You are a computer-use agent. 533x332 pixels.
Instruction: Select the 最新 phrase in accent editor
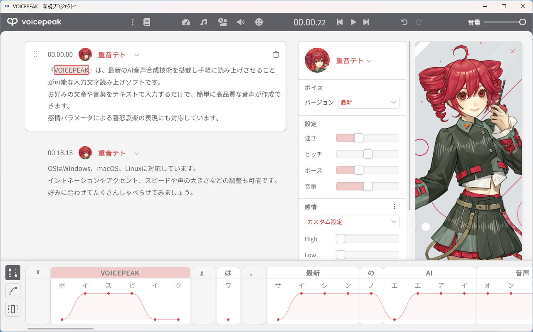coord(313,273)
